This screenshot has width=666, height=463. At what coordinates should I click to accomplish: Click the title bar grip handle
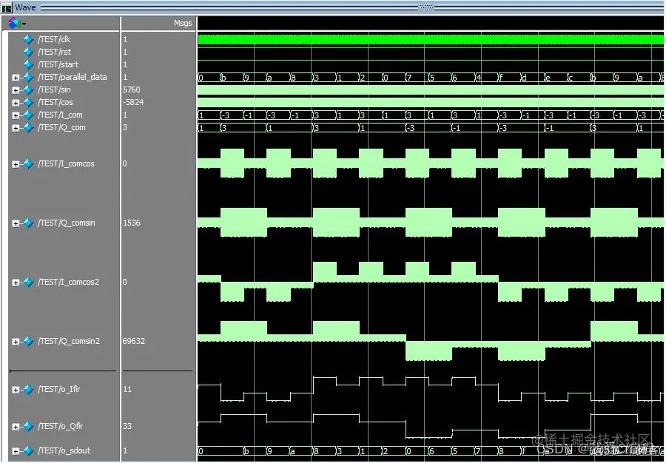click(x=426, y=7)
